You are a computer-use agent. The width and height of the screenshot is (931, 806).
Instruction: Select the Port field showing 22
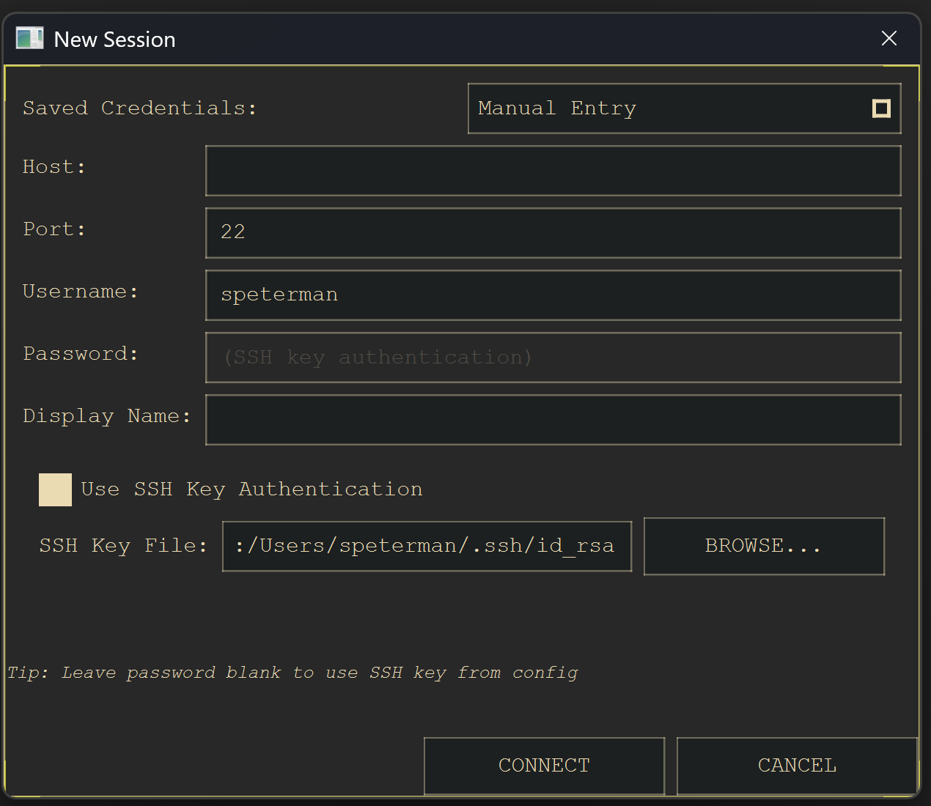(x=553, y=232)
